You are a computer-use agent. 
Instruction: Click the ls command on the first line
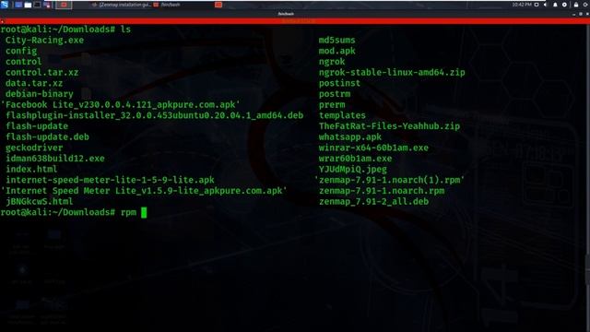click(125, 29)
